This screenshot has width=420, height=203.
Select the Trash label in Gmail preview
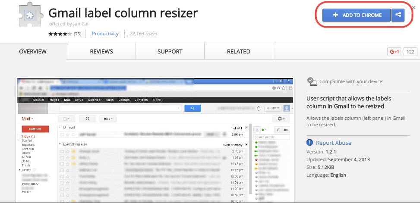pos(26,166)
